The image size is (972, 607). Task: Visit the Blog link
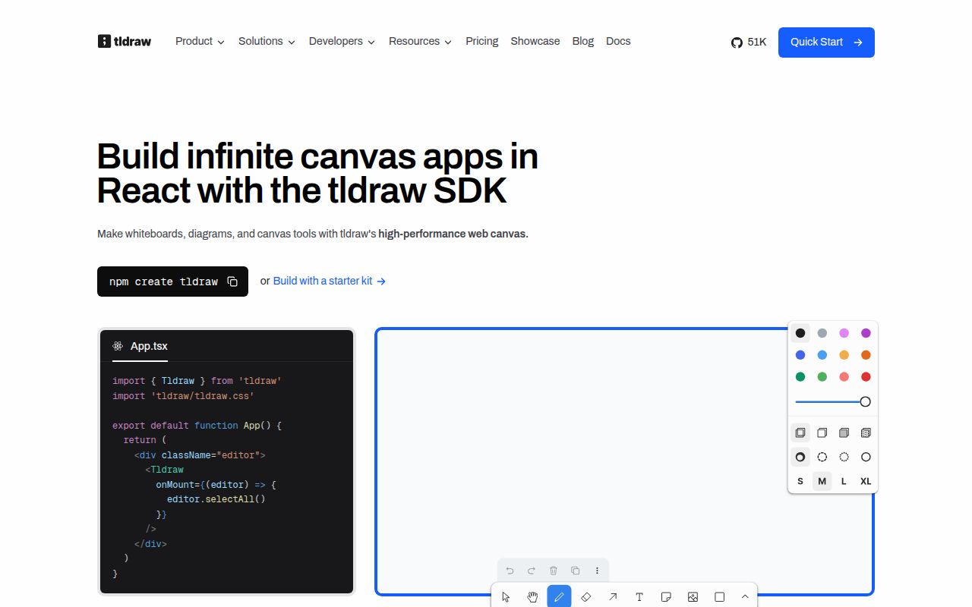[x=583, y=41]
